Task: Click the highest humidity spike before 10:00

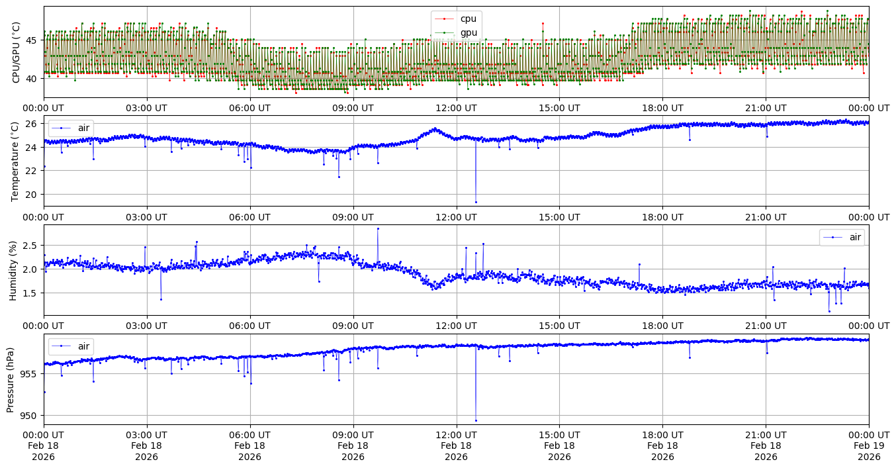Action: [x=378, y=228]
